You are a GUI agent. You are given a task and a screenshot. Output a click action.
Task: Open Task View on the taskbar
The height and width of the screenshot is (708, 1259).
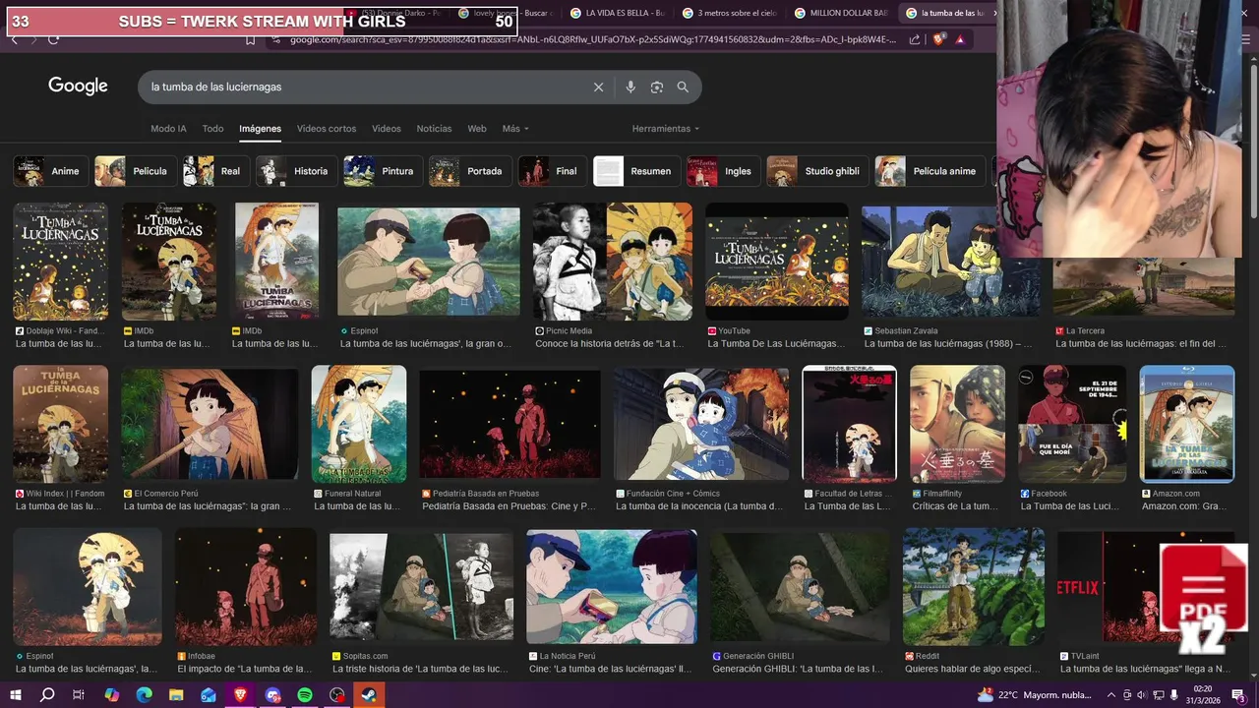coord(79,694)
